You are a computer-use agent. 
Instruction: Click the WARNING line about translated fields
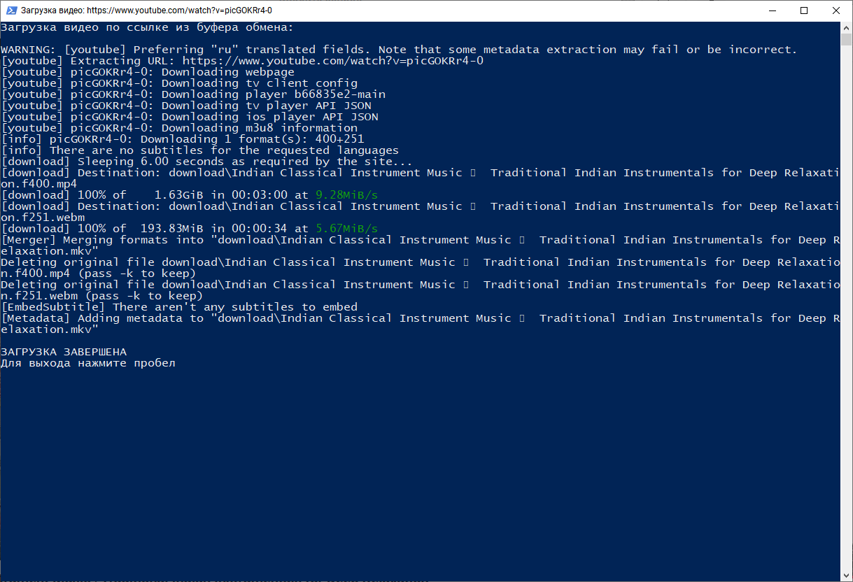pyautogui.click(x=399, y=50)
